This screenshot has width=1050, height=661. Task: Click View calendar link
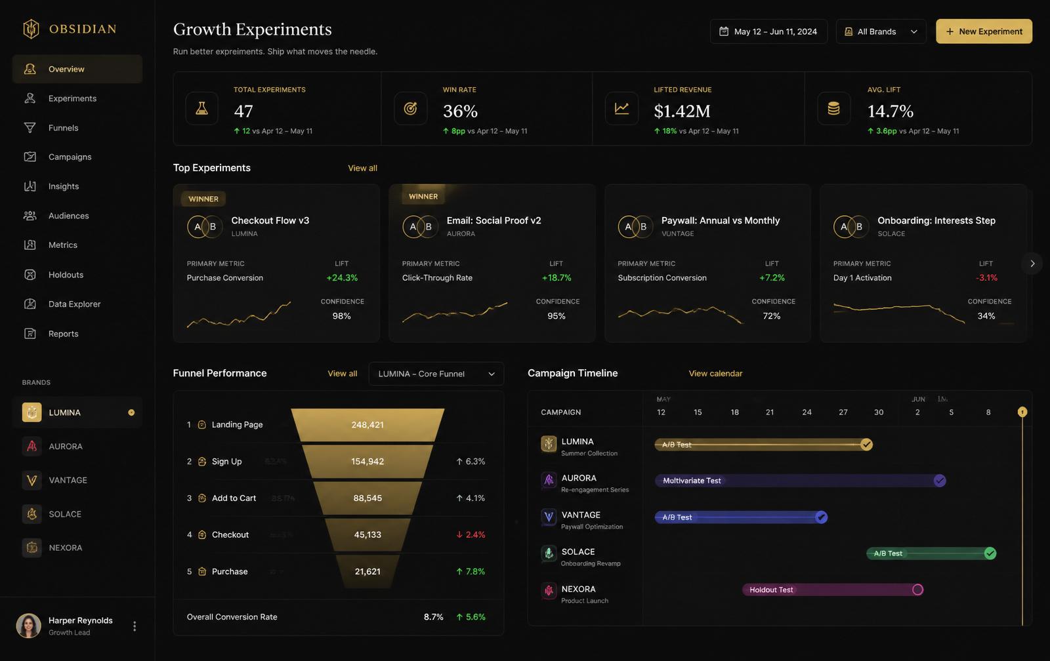pyautogui.click(x=715, y=374)
